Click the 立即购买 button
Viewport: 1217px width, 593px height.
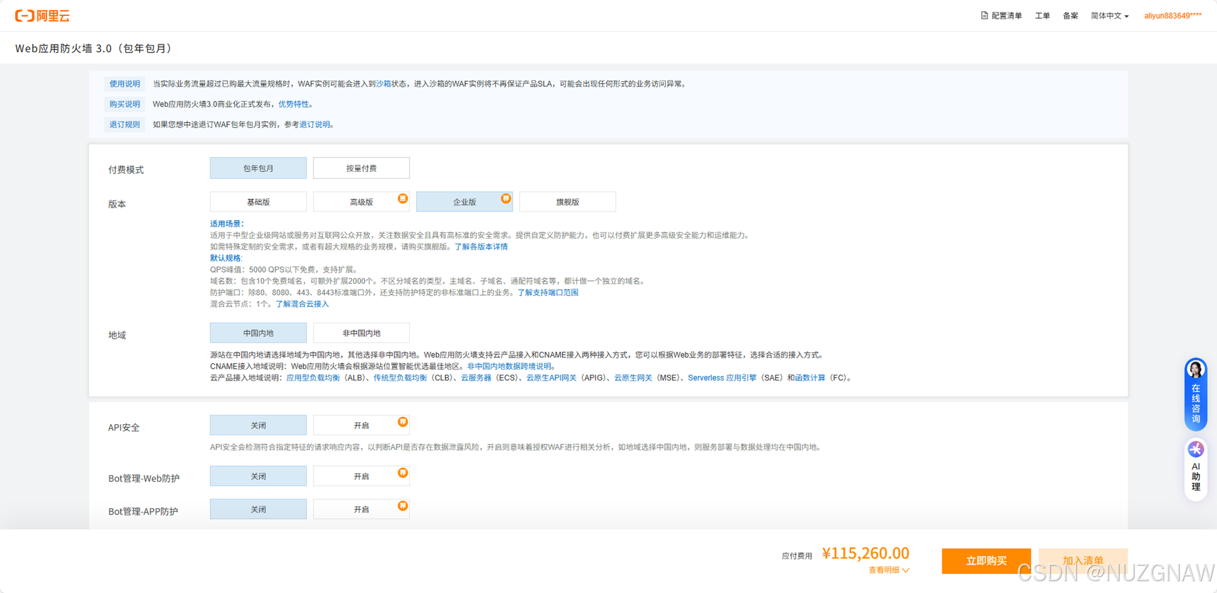986,561
